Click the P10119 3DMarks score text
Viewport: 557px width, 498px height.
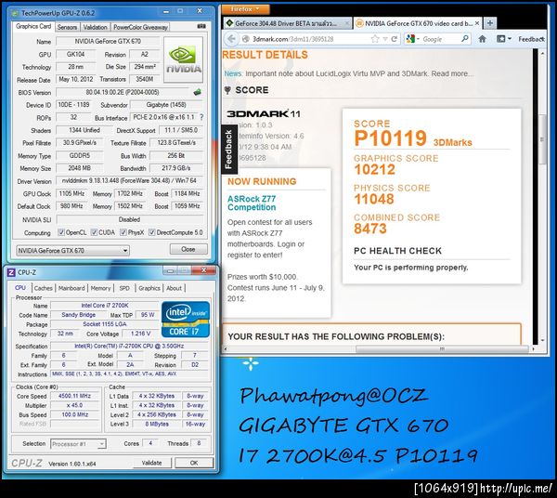pyautogui.click(x=413, y=138)
